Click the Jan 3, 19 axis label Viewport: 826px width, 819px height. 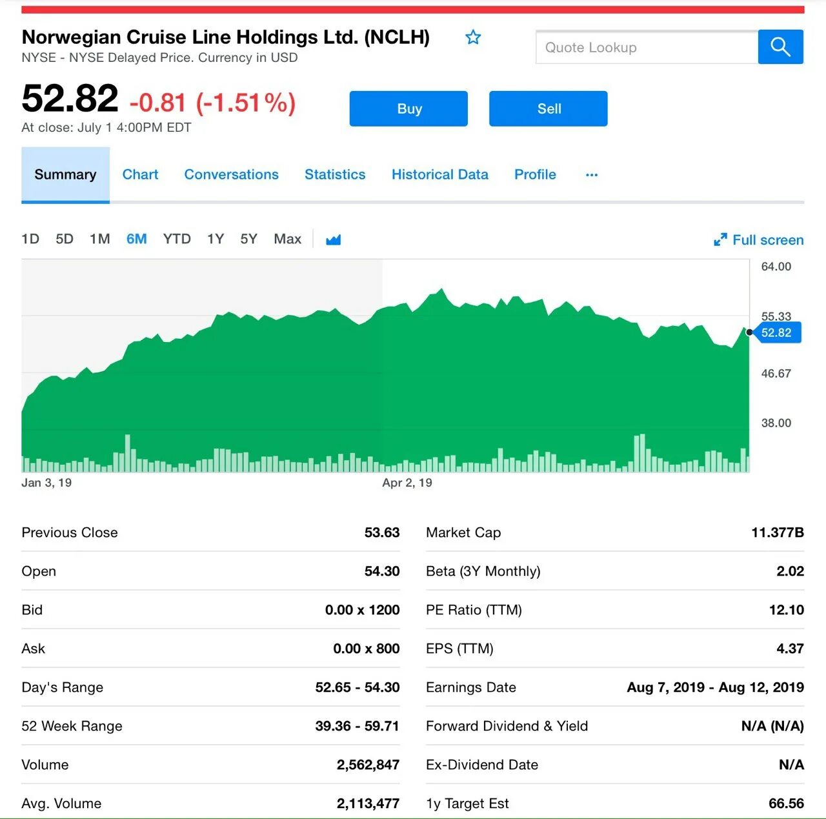tap(46, 483)
